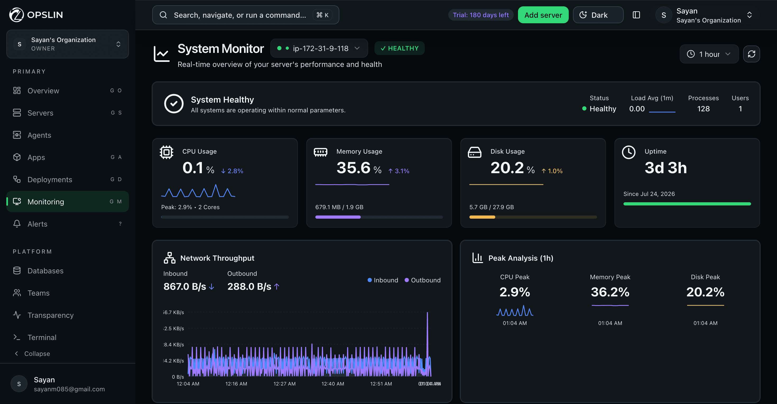Navigate to Apps
The height and width of the screenshot is (404, 777).
click(68, 157)
